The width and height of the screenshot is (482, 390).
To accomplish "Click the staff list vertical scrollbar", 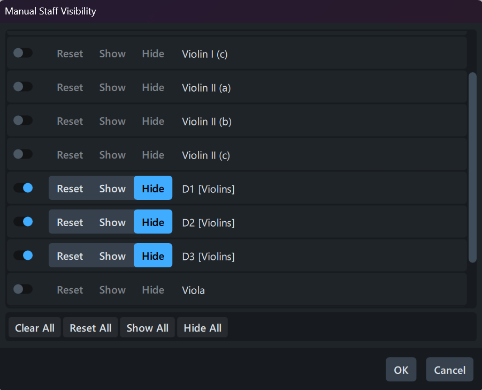I will [x=472, y=167].
